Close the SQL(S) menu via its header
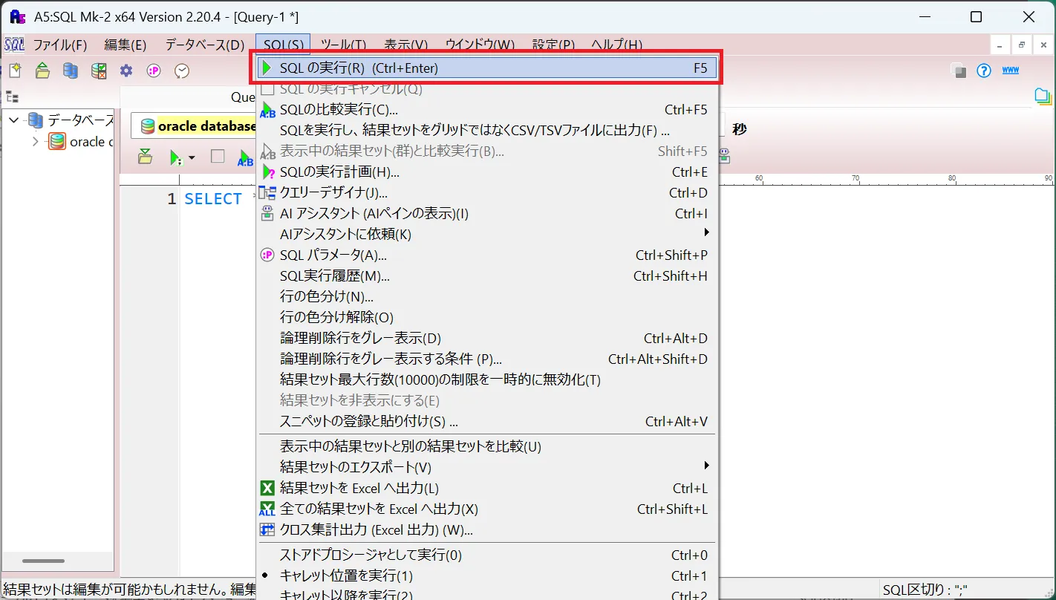 [x=283, y=45]
